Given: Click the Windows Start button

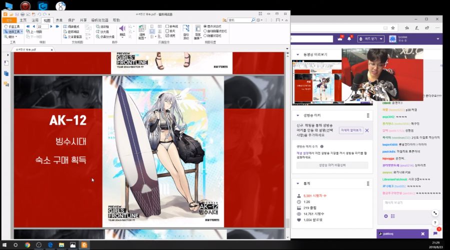Looking at the screenshot, I should (x=4, y=245).
